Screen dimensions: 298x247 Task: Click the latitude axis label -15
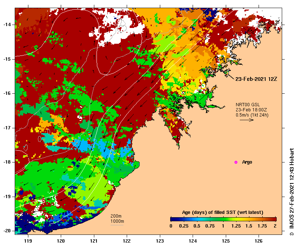[x=7, y=59]
